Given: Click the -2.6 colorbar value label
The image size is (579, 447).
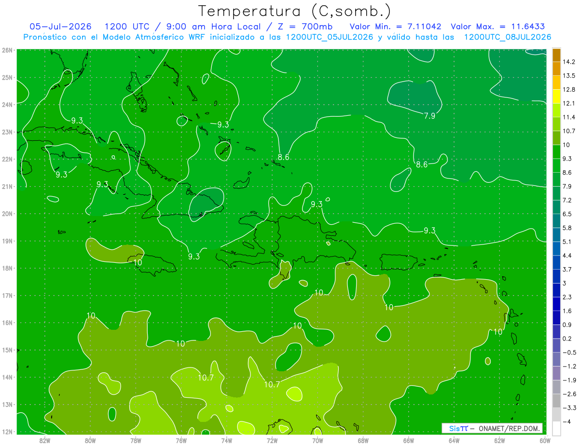Looking at the screenshot, I should coord(569,394).
